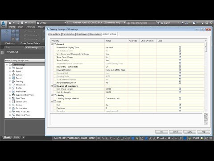
Task: Open the Object Layers tab
Action: (x=82, y=34)
